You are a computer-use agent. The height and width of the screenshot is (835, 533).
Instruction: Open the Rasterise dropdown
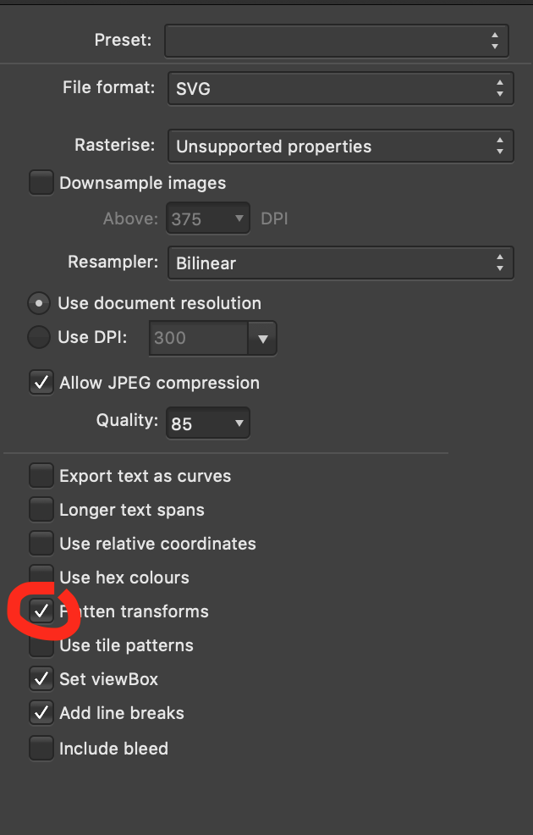[x=340, y=145]
